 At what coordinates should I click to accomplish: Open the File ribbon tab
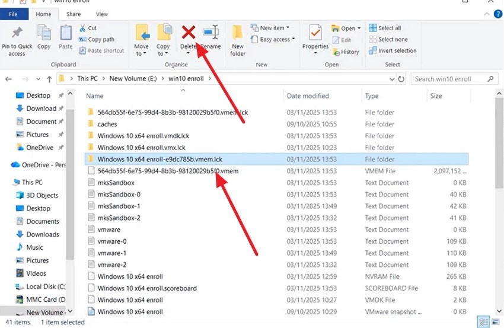[x=14, y=14]
